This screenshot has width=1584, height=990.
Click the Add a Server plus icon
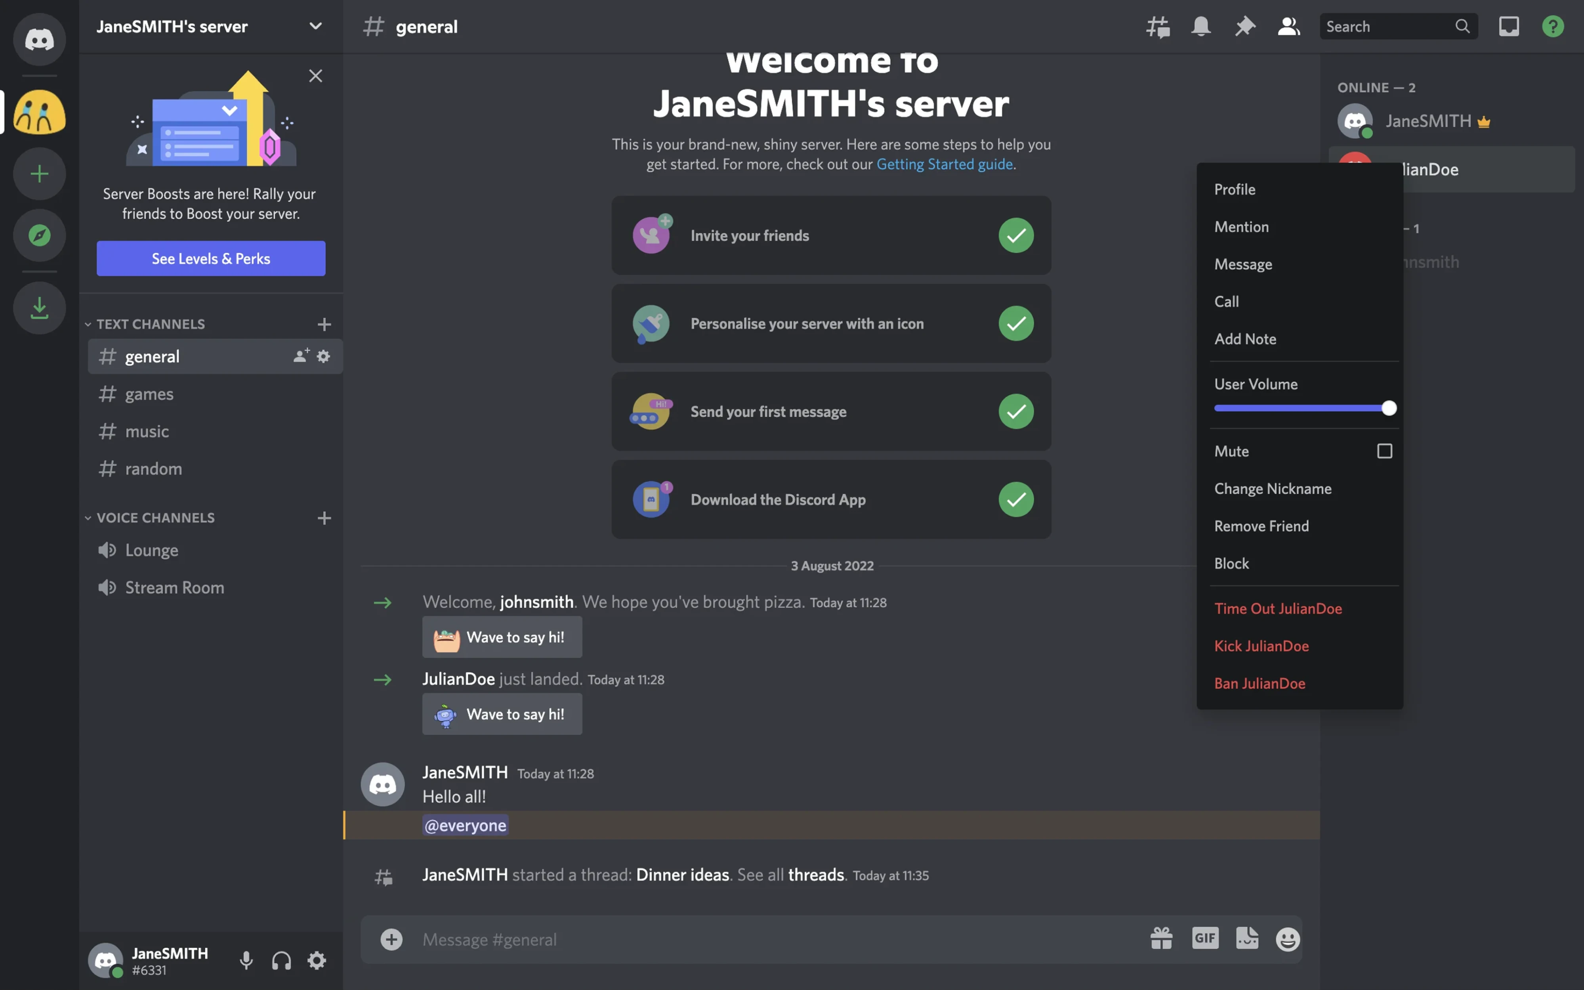point(39,174)
